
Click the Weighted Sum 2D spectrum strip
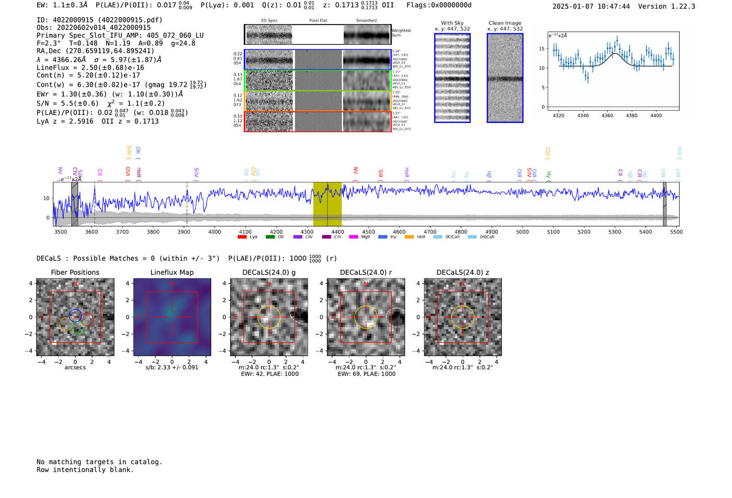click(318, 34)
